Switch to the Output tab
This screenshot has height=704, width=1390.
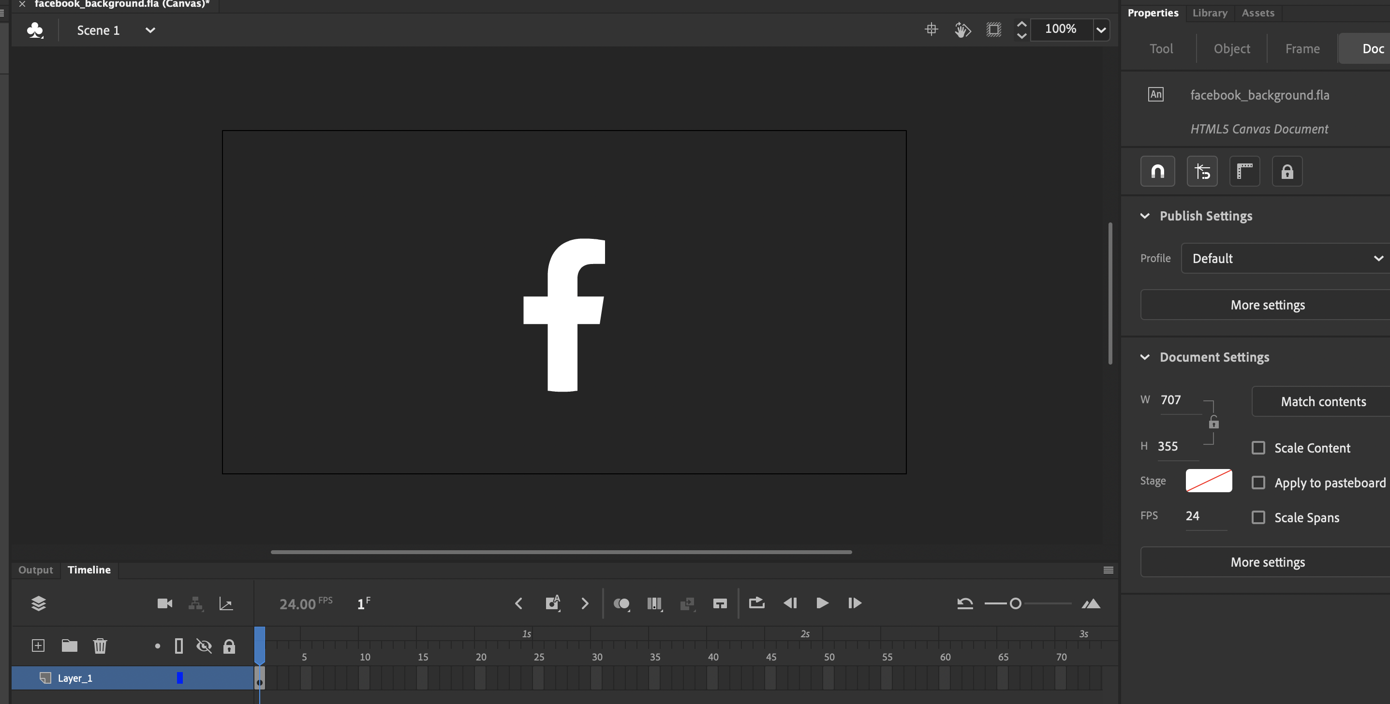[x=36, y=570]
